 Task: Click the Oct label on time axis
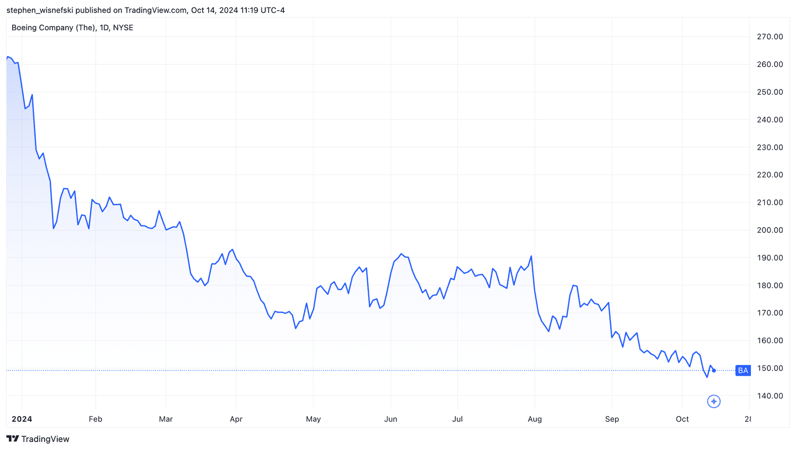(x=682, y=419)
